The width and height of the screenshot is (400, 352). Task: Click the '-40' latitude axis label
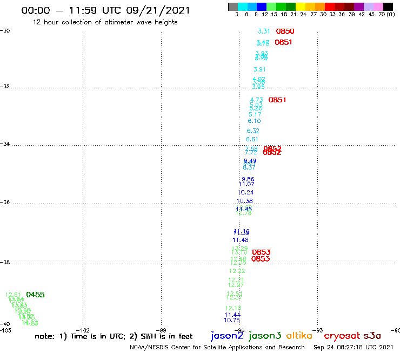tap(5, 324)
